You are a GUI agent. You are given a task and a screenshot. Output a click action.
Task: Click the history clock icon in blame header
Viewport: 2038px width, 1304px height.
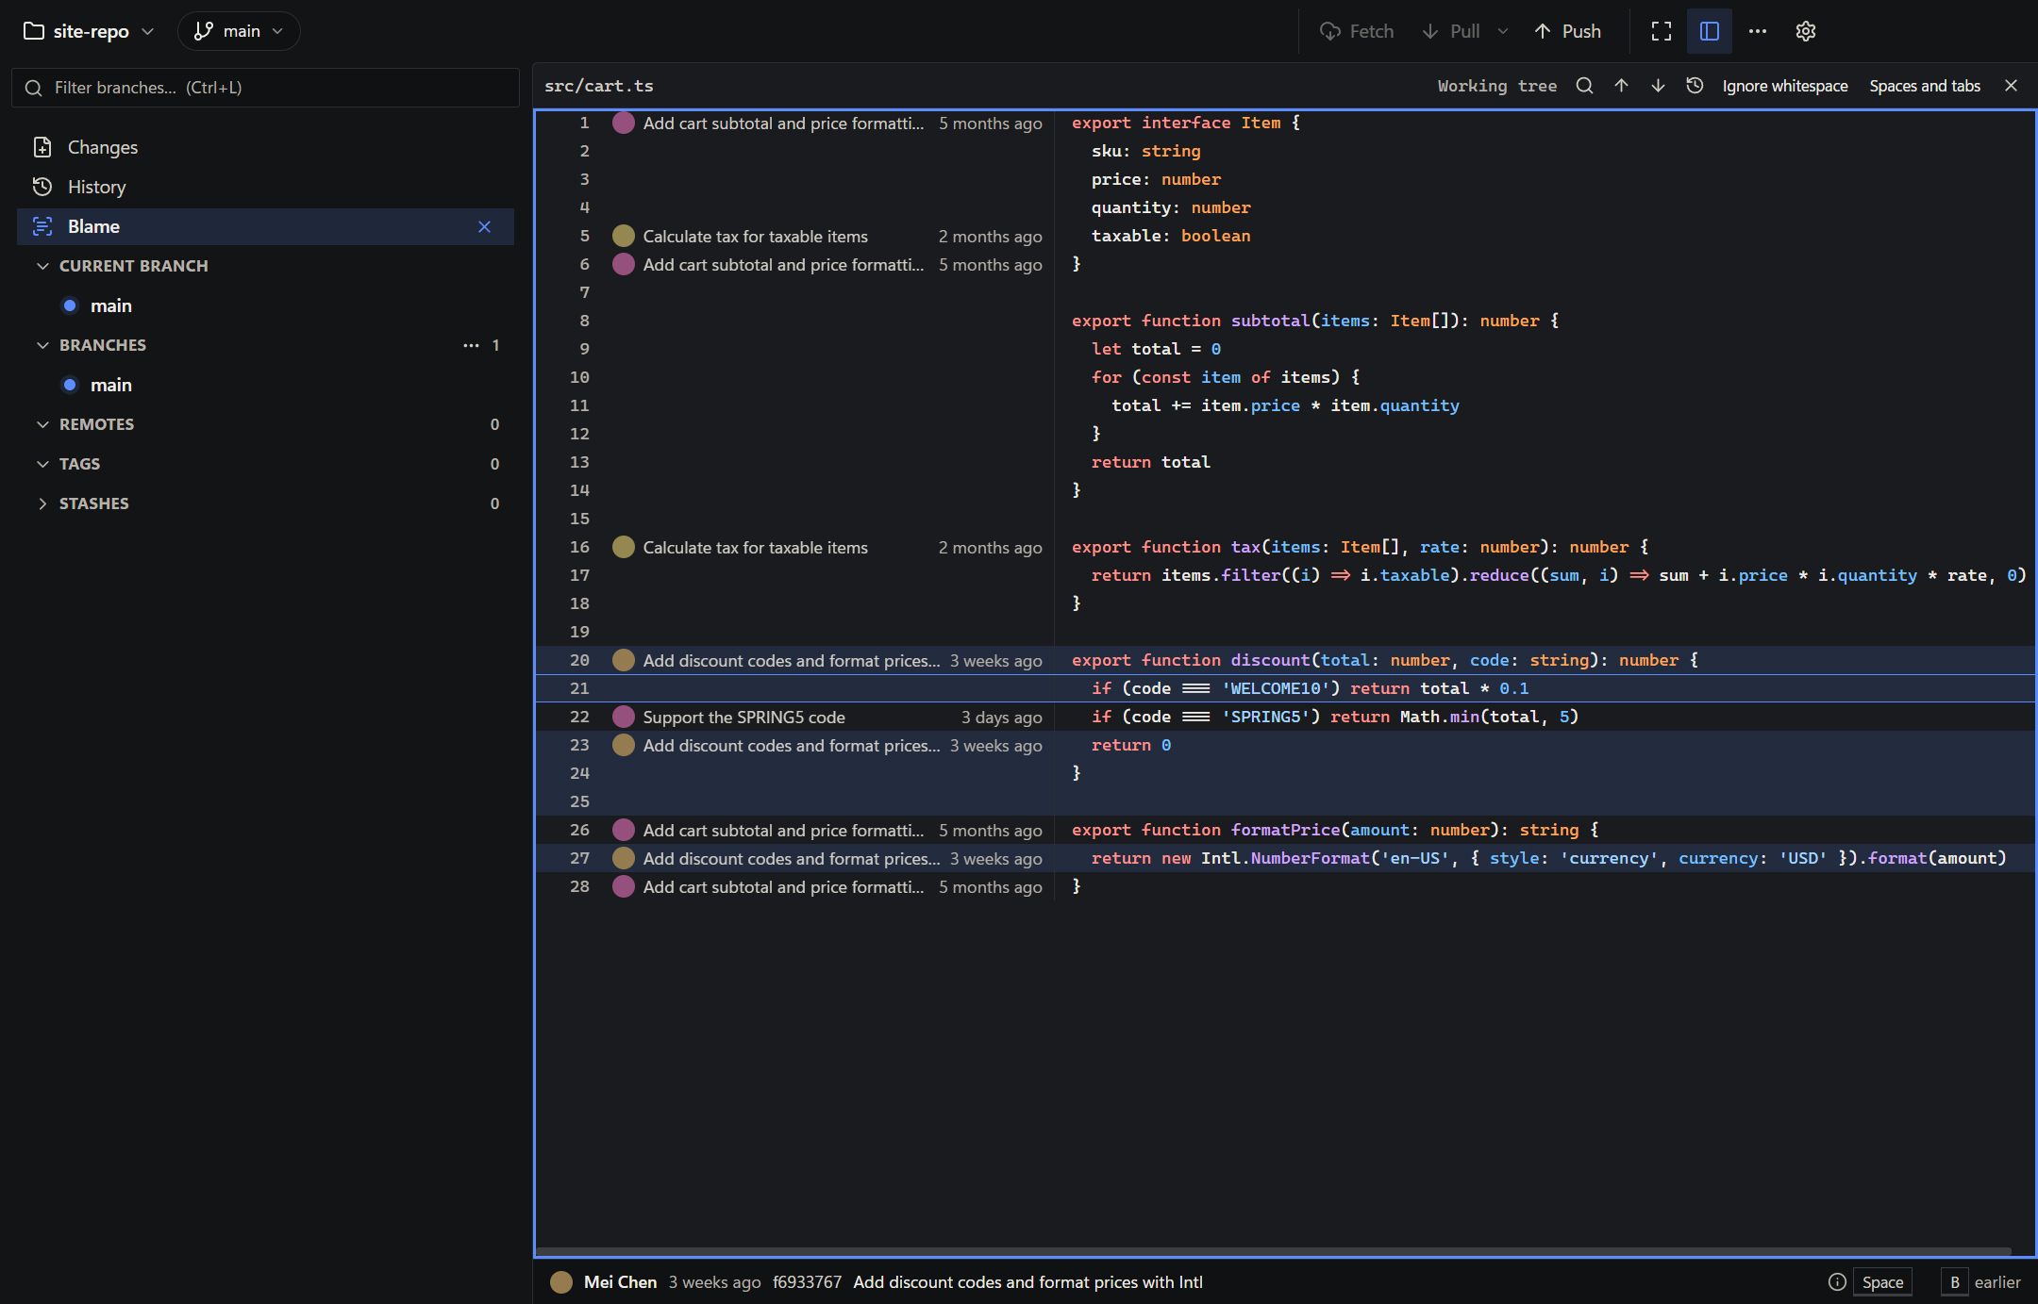point(1695,86)
